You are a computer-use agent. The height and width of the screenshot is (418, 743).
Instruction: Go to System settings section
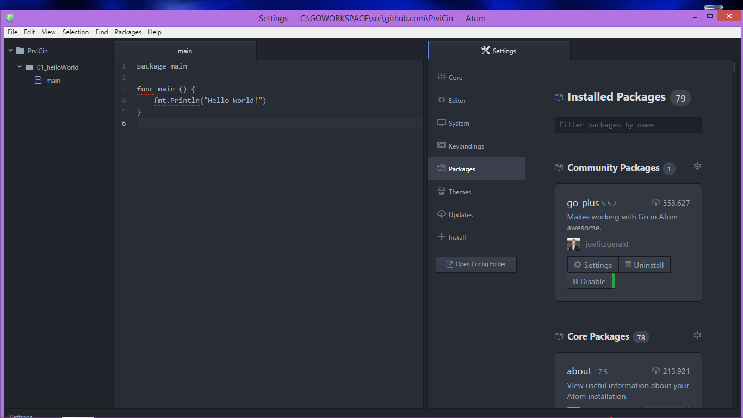(458, 124)
